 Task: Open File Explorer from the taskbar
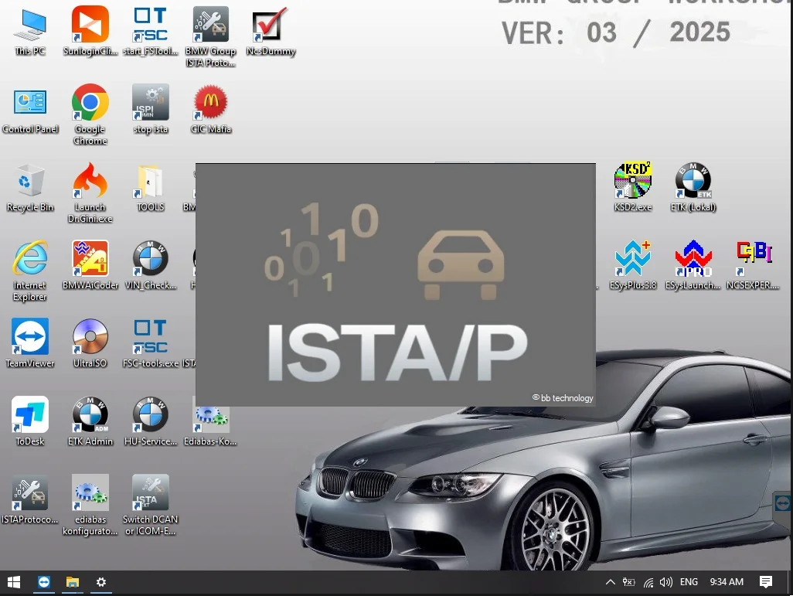point(72,582)
